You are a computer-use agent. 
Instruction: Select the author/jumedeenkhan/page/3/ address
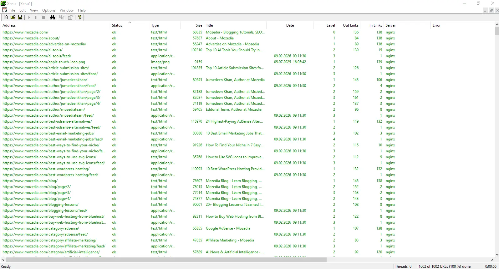click(51, 98)
